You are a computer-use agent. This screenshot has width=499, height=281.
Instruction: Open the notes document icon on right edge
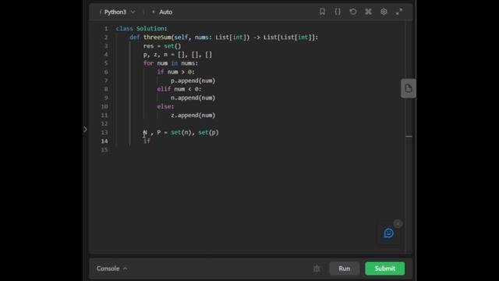[x=409, y=88]
